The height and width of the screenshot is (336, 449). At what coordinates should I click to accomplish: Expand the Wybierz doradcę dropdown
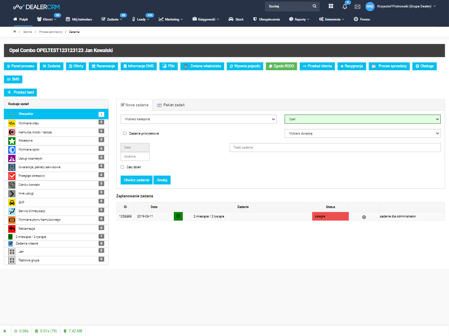pyautogui.click(x=362, y=133)
